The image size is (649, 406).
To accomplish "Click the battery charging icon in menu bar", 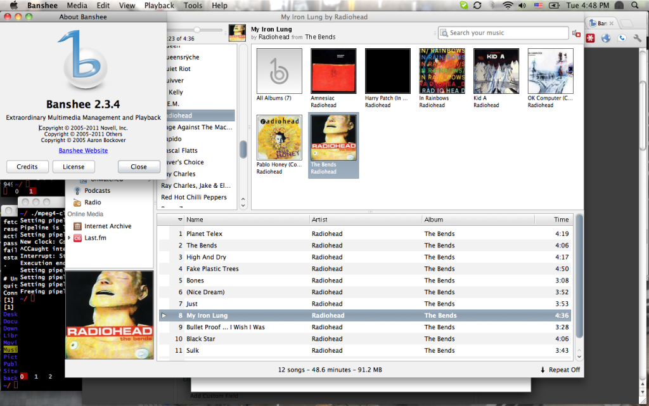I will (x=554, y=5).
